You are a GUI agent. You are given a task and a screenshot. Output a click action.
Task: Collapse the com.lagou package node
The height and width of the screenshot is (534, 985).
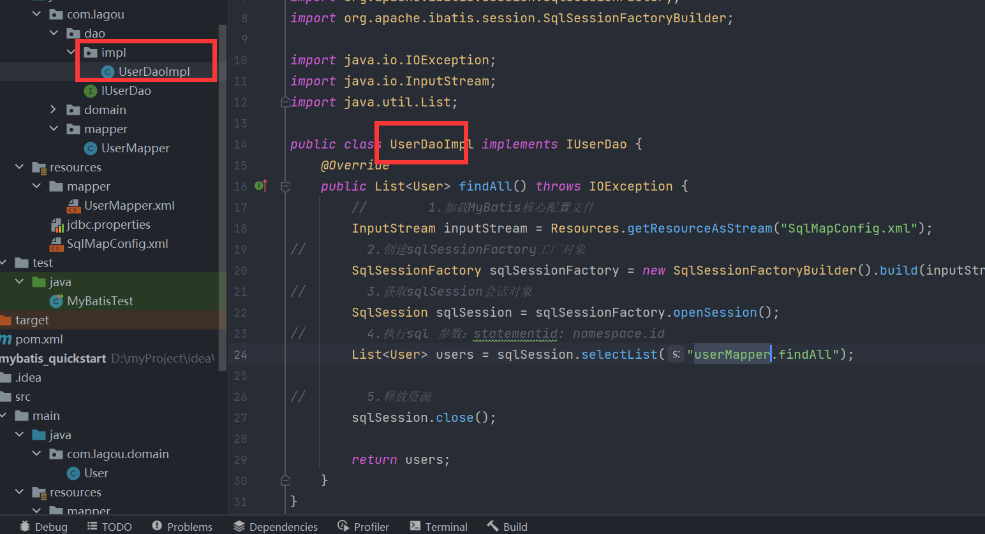(36, 14)
